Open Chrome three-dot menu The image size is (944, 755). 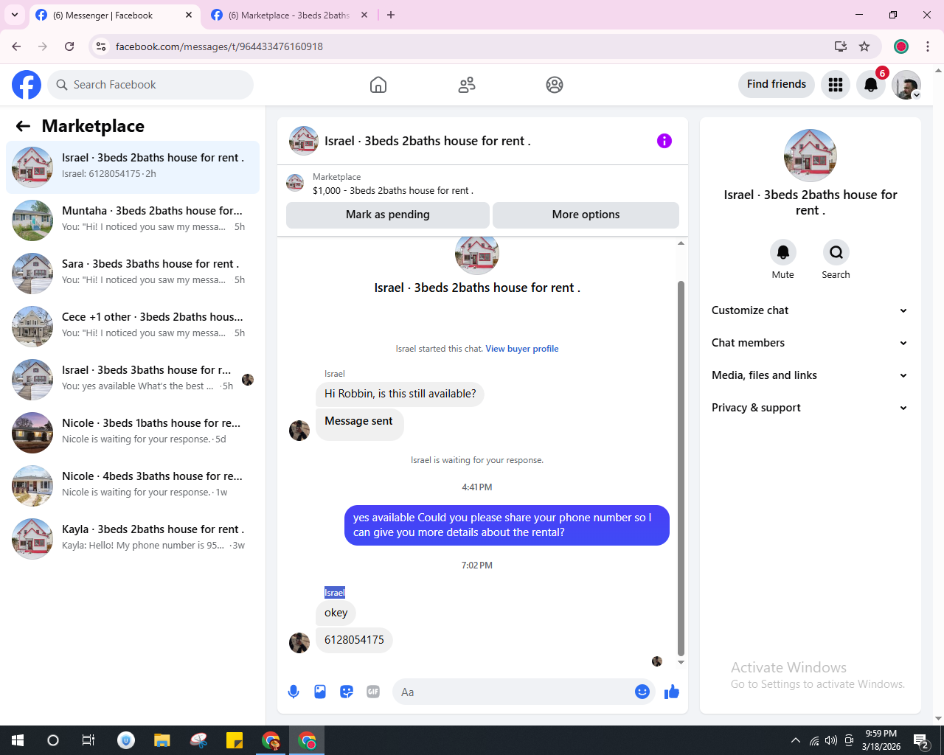[928, 46]
